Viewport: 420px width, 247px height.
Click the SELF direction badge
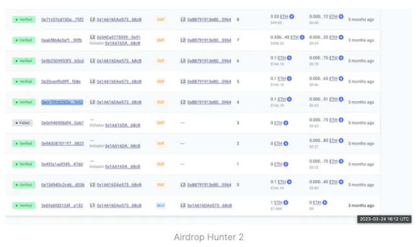(160, 206)
